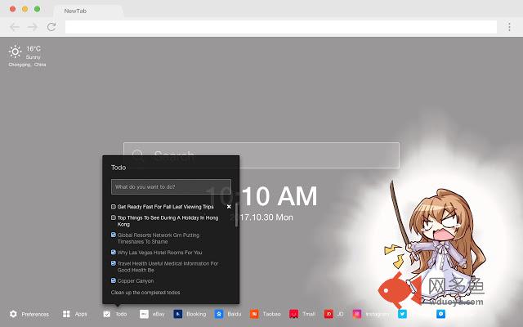
Task: Check 'Get Ready Fast For Fall Leaf' todo
Action: tap(114, 207)
